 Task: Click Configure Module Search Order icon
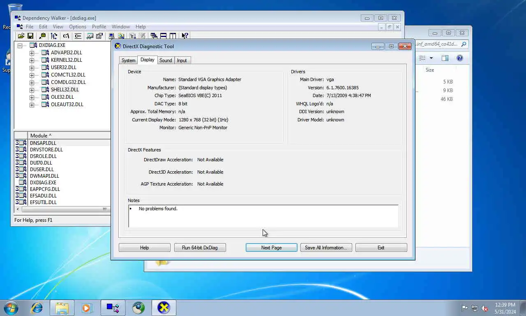click(x=121, y=36)
